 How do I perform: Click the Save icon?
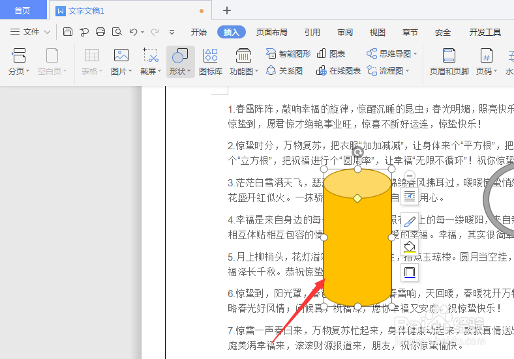coord(68,32)
